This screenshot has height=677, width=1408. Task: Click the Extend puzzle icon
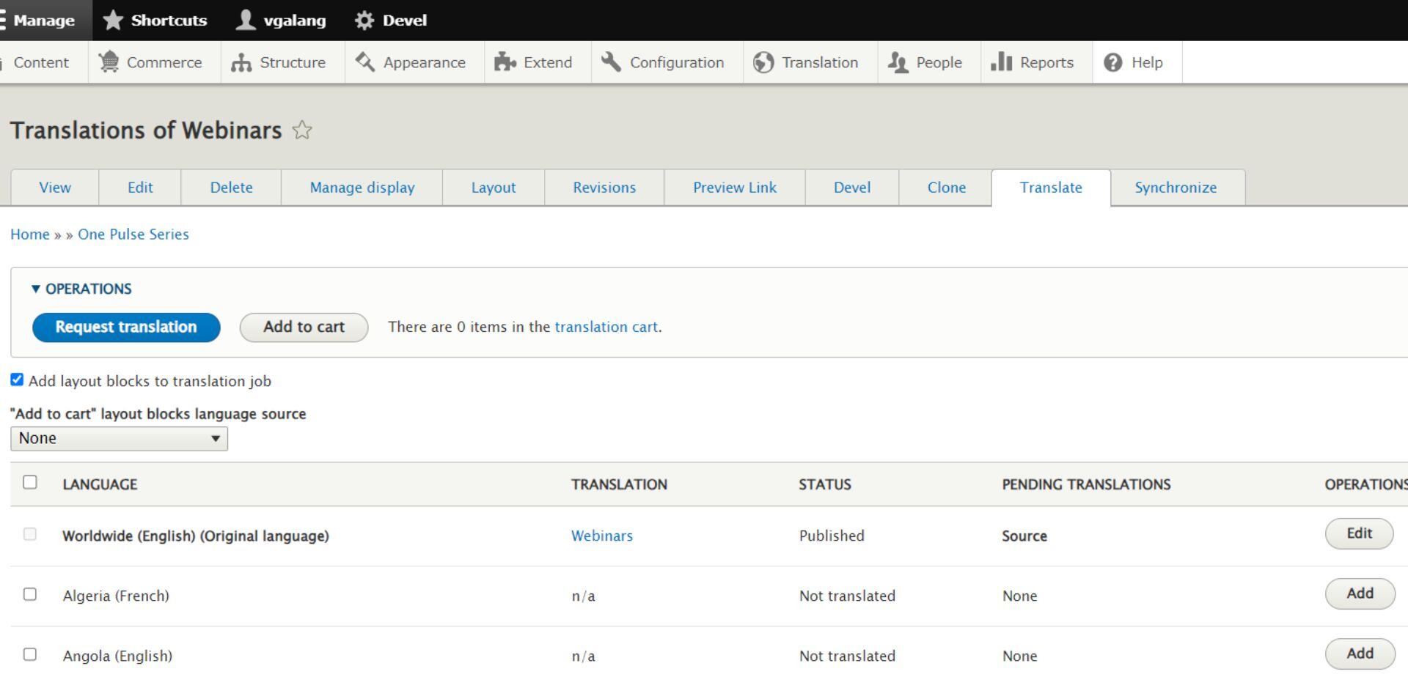click(x=505, y=62)
